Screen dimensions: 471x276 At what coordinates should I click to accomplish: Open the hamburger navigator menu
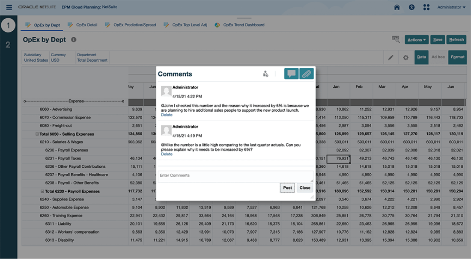click(9, 7)
